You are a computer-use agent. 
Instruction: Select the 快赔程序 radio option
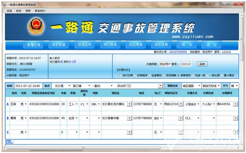[135, 75]
